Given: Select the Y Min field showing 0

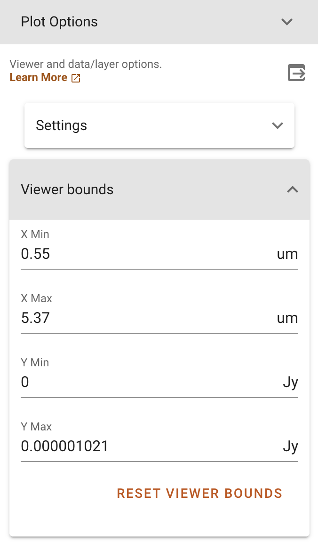Looking at the screenshot, I should click(141, 382).
